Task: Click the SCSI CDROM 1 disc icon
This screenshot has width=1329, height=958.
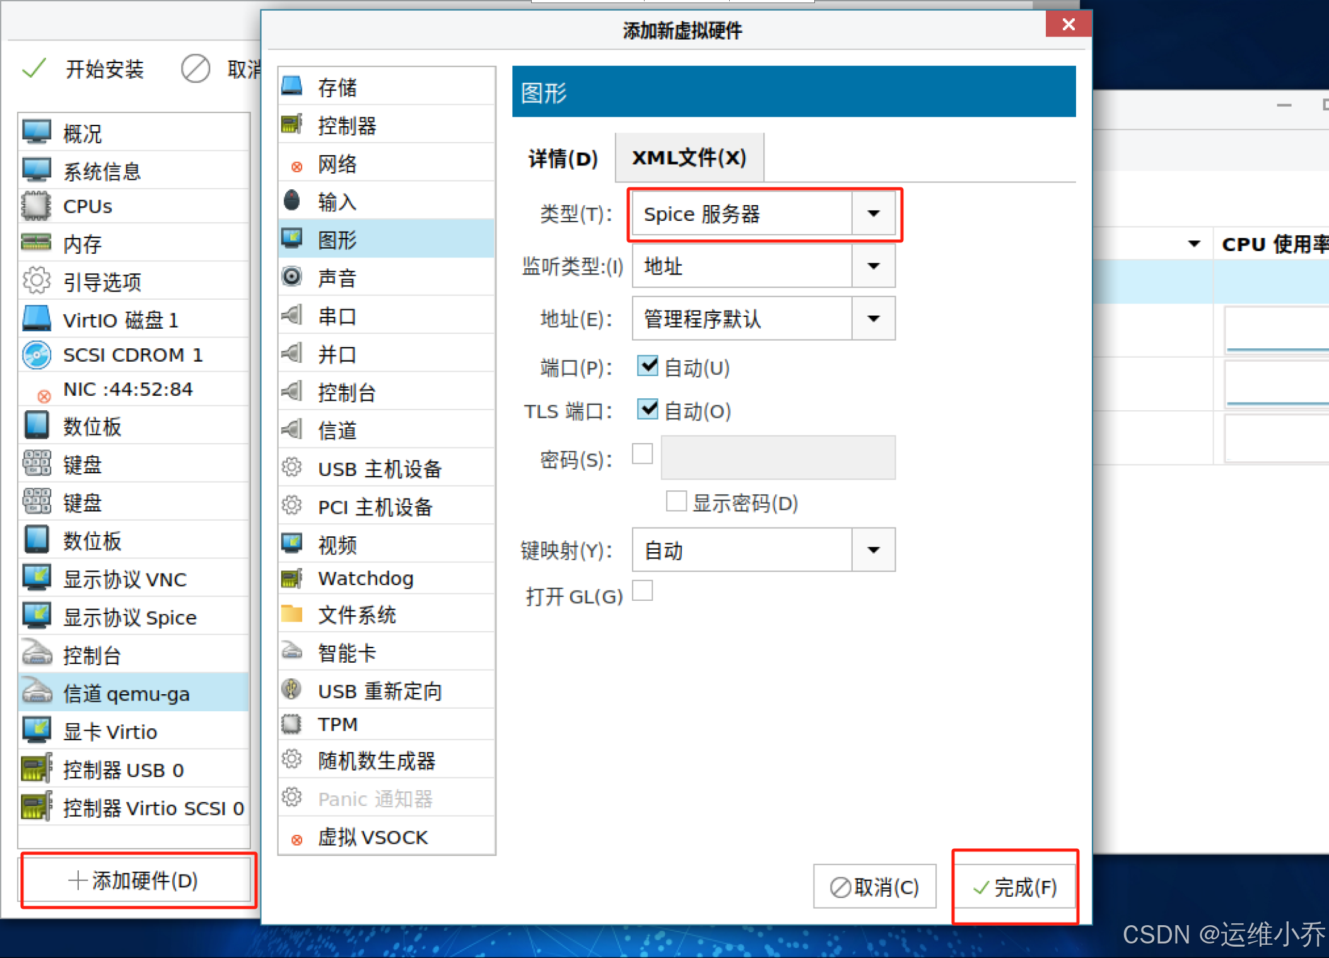Action: pos(37,355)
